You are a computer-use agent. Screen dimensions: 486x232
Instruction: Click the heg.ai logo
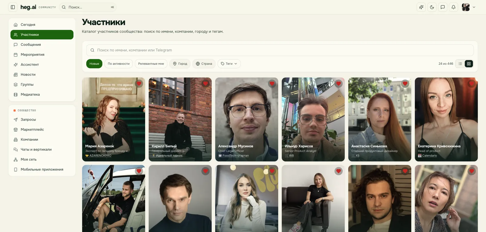click(28, 7)
